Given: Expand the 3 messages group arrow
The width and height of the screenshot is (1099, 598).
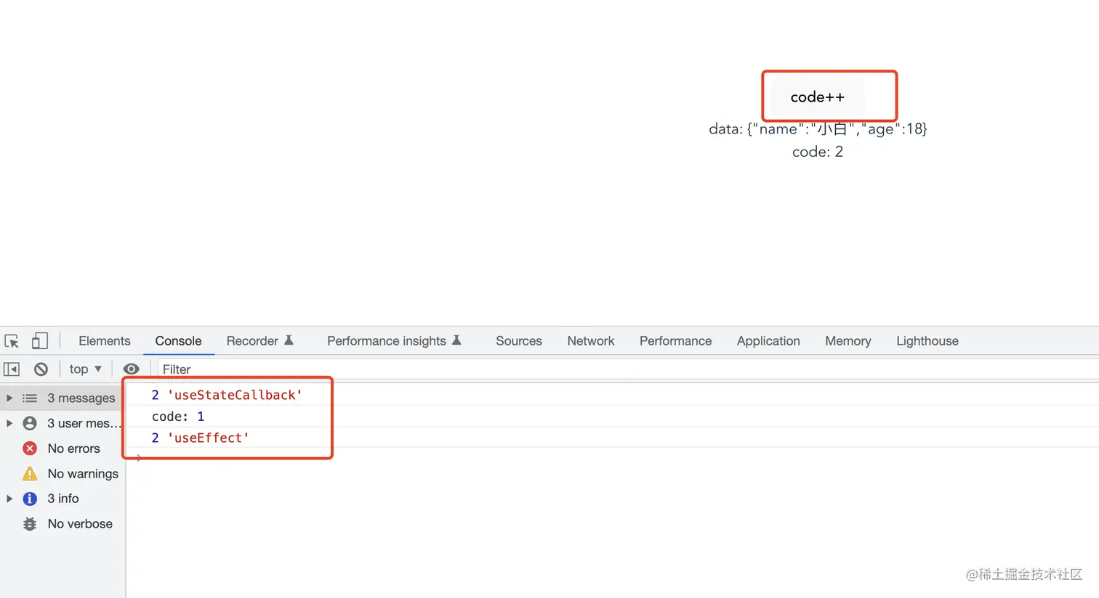Looking at the screenshot, I should click(x=9, y=398).
